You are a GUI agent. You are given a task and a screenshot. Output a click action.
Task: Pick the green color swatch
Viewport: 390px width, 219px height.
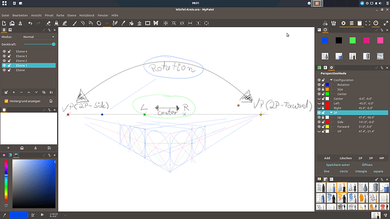353,41
